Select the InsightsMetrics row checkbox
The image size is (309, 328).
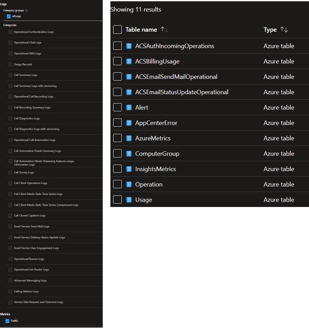tap(117, 169)
